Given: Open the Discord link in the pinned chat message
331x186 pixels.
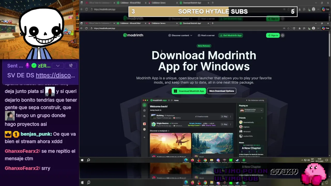Looking at the screenshot, I should click(x=55, y=75).
